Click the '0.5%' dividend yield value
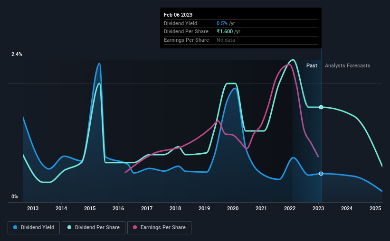The image size is (390, 241). coord(222,23)
